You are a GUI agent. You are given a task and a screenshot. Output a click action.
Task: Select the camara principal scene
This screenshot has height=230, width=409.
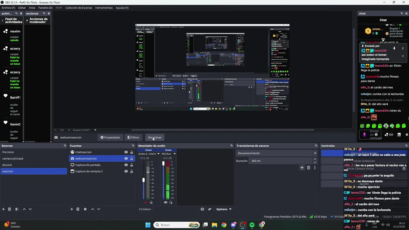click(x=34, y=158)
